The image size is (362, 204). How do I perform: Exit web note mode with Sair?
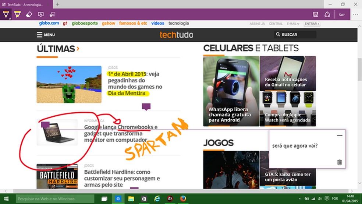point(342,15)
